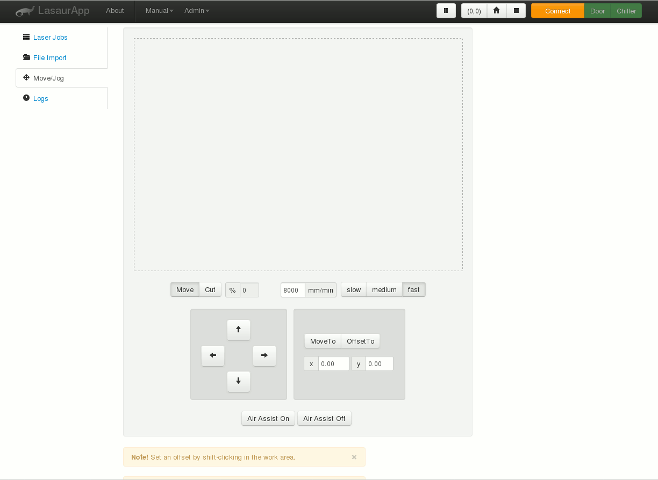Select the fast feedrate preset

[414, 290]
